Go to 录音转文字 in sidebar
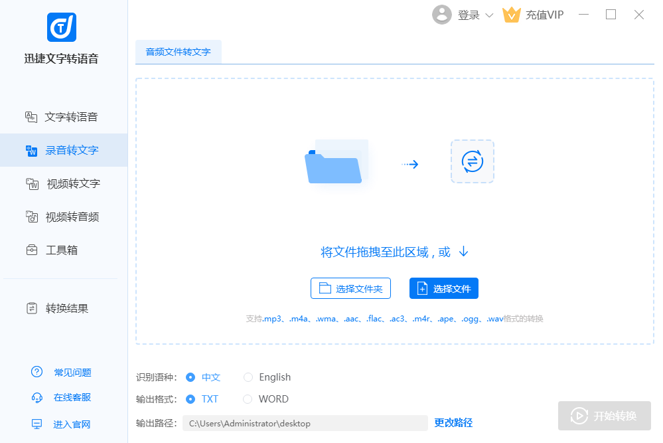 click(71, 150)
